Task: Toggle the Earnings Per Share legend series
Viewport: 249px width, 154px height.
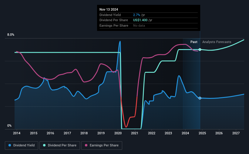Action: (x=102, y=146)
